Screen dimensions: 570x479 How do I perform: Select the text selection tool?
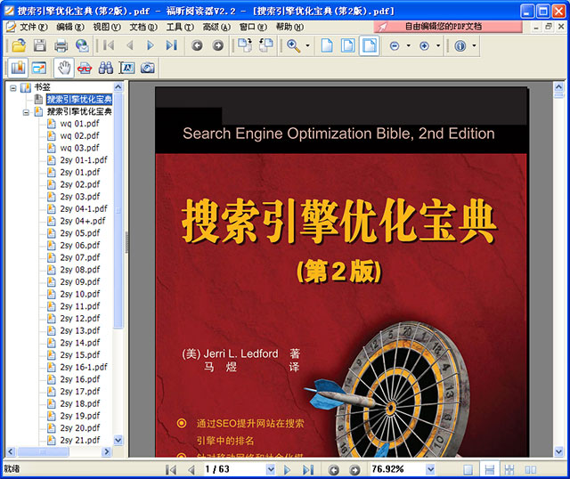pos(126,68)
